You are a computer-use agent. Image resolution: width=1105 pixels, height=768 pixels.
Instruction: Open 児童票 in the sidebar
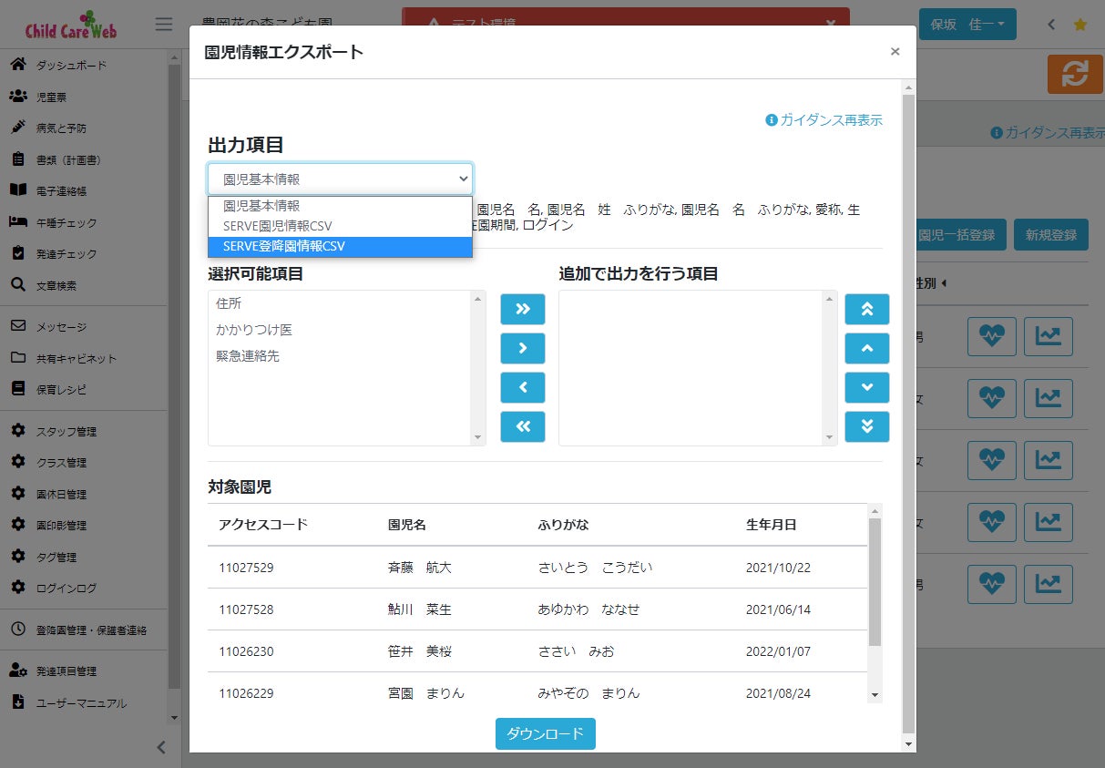pyautogui.click(x=51, y=97)
